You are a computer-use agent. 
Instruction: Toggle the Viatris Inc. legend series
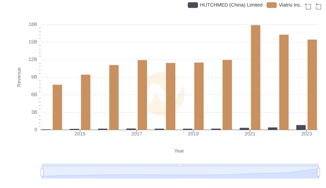tap(284, 5)
